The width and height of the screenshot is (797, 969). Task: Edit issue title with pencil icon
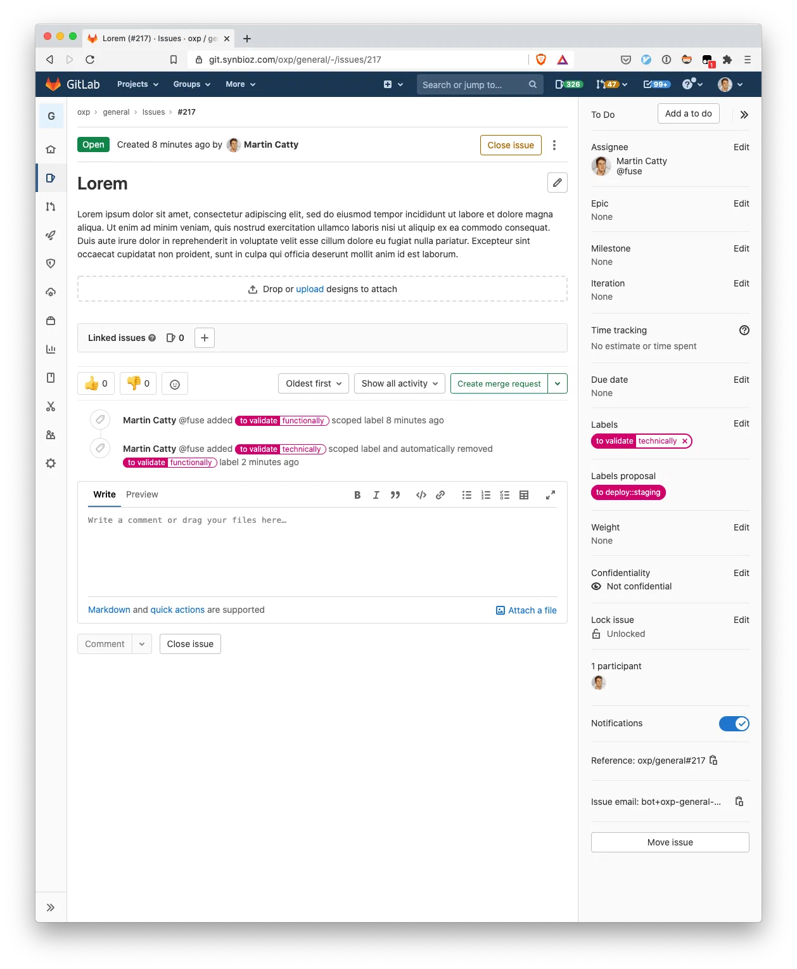pos(557,183)
